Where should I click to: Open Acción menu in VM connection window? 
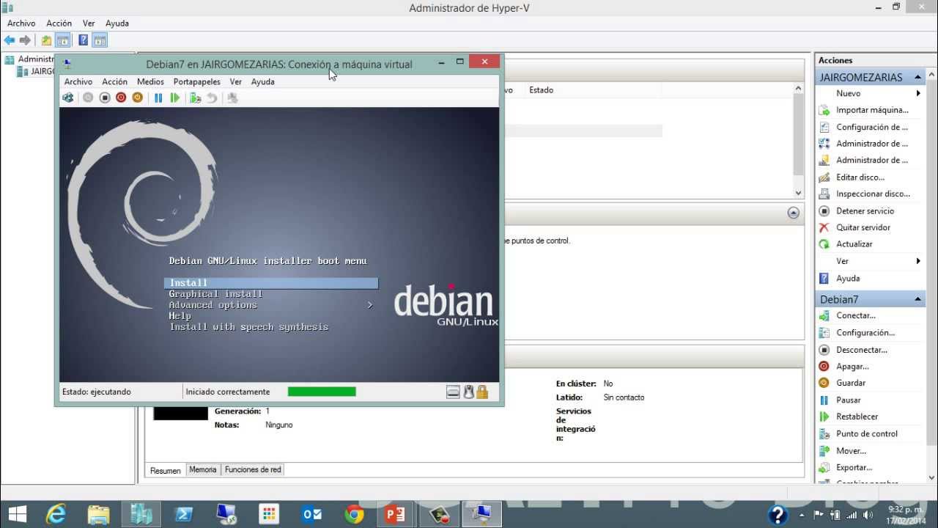[114, 81]
